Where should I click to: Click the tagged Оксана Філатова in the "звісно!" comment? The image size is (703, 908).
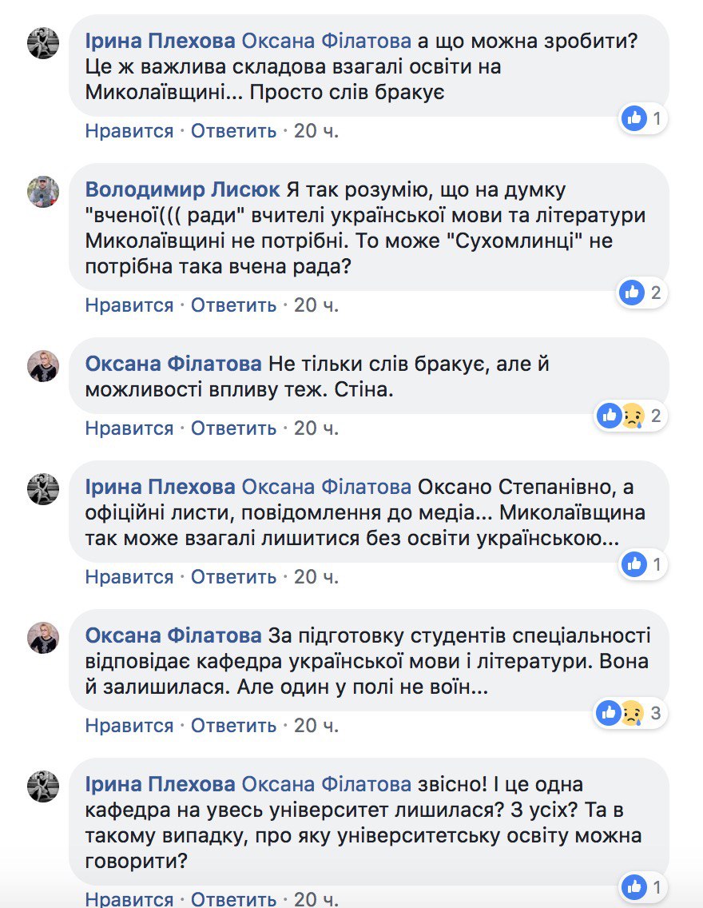[326, 784]
